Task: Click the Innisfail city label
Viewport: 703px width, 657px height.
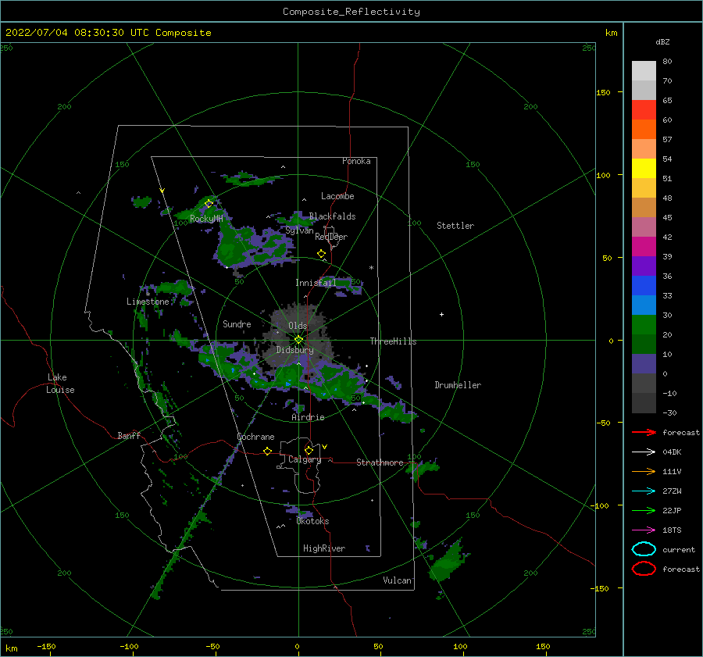Action: pos(316,283)
